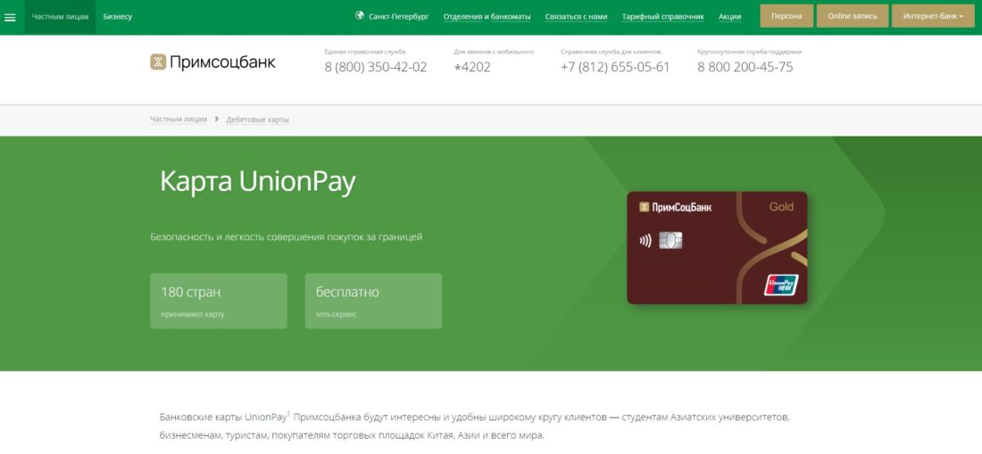Open Связаться с нами link
The height and width of the screenshot is (454, 982).
click(576, 17)
